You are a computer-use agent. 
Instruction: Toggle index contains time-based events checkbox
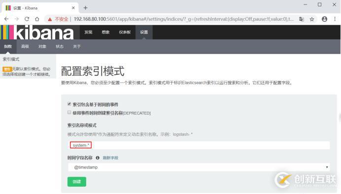(69, 104)
